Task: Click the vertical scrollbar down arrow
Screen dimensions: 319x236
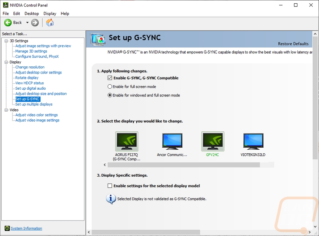Action: [315, 227]
